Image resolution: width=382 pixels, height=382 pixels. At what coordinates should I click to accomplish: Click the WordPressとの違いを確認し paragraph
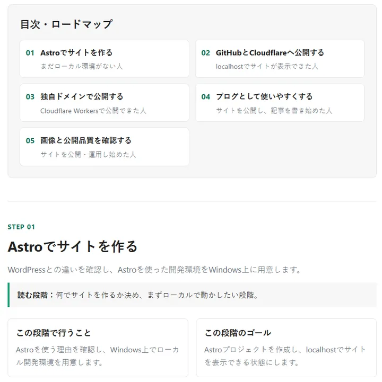[154, 270]
